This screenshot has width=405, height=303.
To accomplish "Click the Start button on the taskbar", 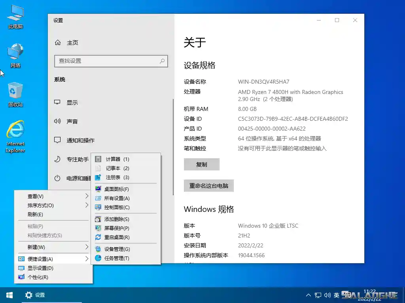I will coord(9,295).
